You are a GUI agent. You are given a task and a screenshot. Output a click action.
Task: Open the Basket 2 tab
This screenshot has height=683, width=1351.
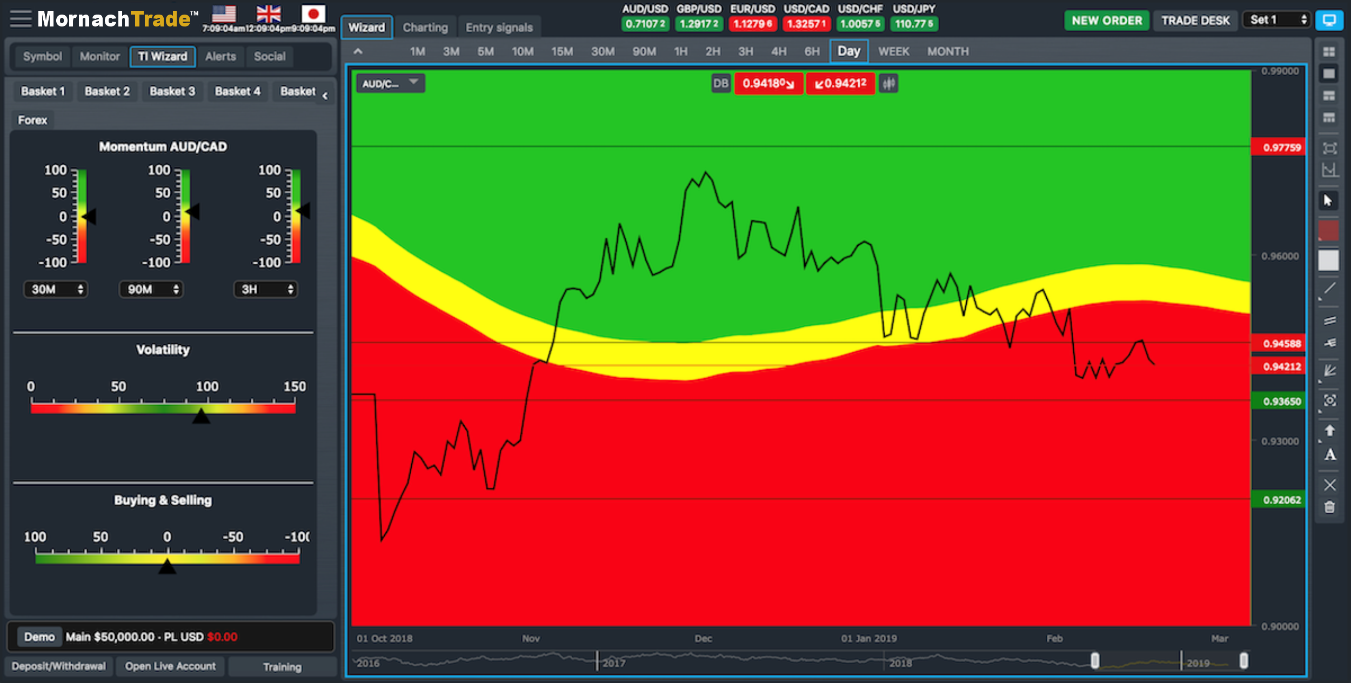point(107,91)
